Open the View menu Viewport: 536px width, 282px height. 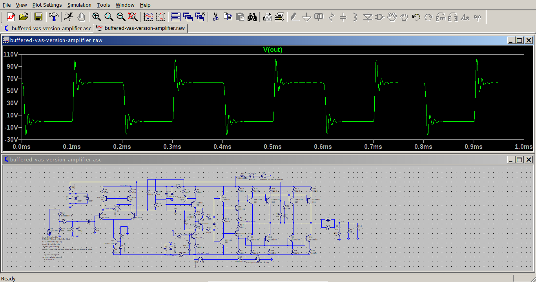(21, 5)
